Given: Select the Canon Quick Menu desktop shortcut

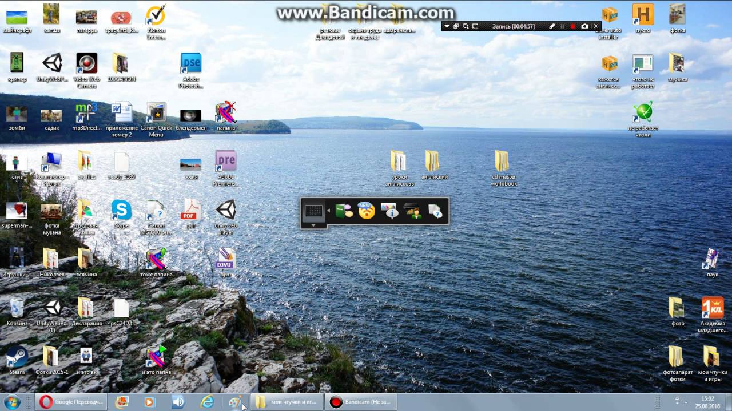Looking at the screenshot, I should (x=156, y=119).
